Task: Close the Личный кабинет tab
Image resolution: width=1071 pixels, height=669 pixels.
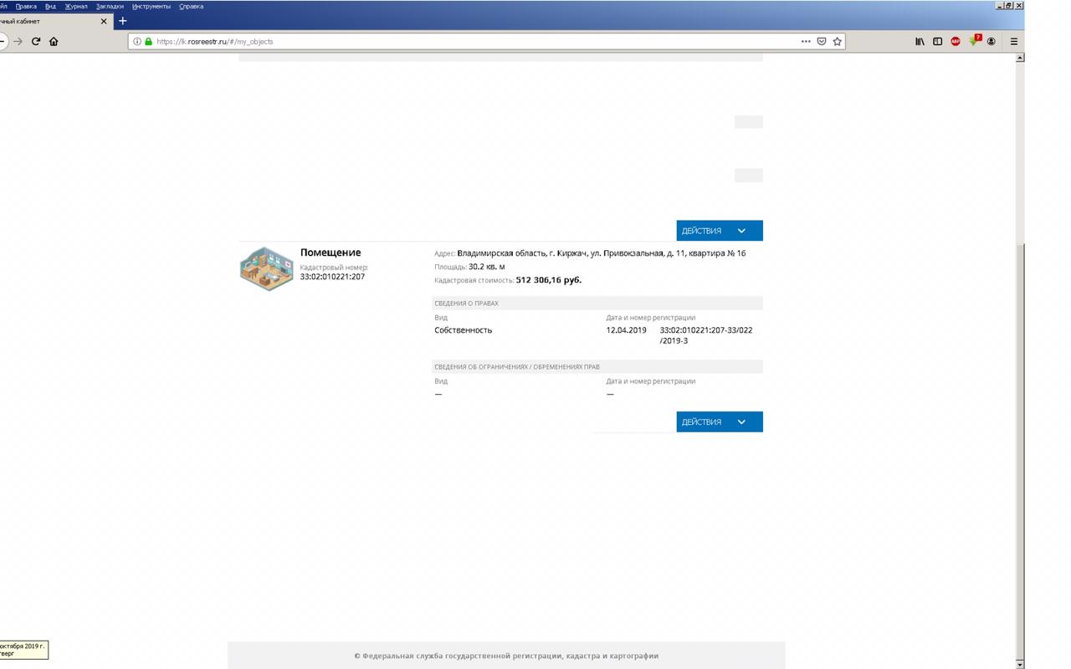Action: pyautogui.click(x=104, y=21)
